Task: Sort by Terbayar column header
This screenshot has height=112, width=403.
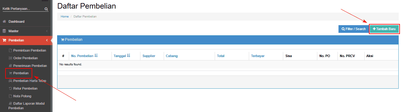Action: [x=258, y=56]
